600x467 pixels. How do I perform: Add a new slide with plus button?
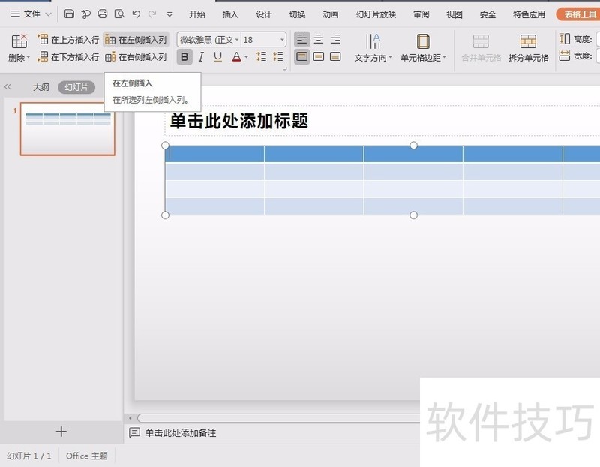click(61, 432)
